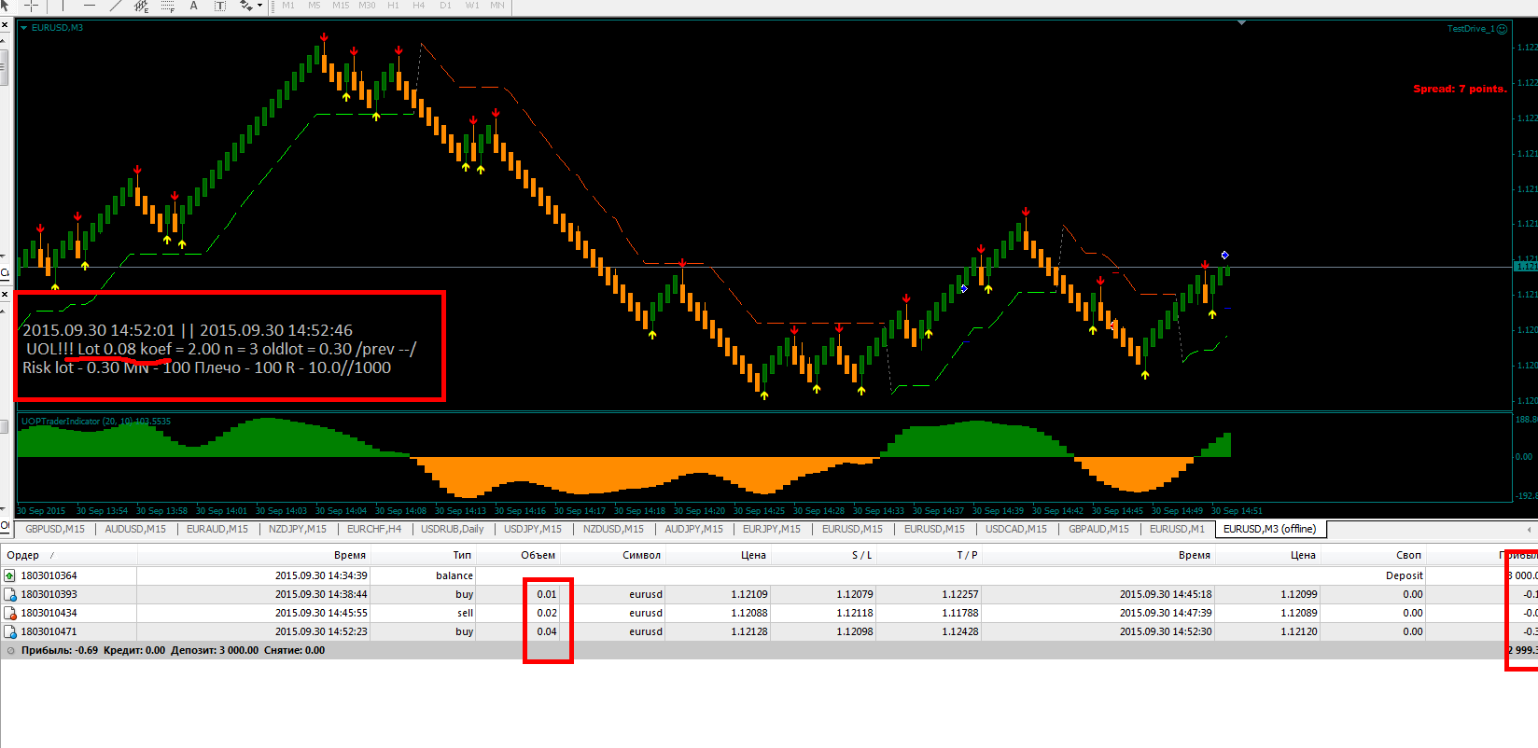
Task: Open the GBPUSD,M15 chart tab
Action: (55, 529)
